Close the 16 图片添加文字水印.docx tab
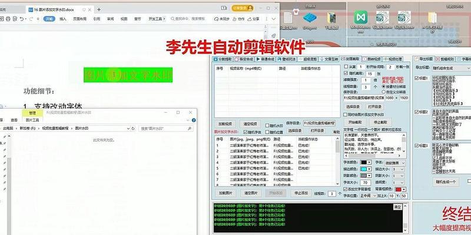Image resolution: width=471 pixels, height=235 pixels. (x=91, y=9)
